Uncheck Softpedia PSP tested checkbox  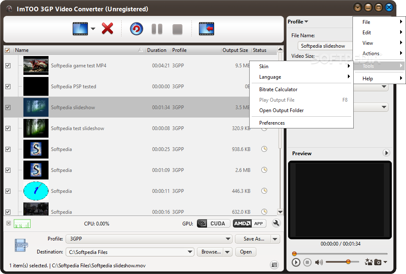click(8, 87)
